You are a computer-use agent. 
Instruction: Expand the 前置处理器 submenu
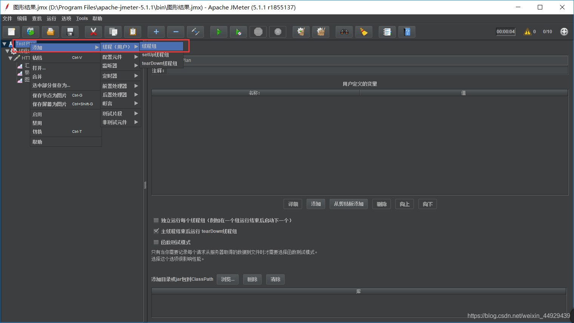(120, 86)
